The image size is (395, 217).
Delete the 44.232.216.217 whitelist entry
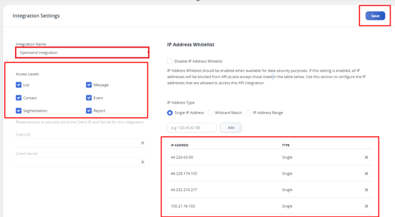click(x=366, y=190)
